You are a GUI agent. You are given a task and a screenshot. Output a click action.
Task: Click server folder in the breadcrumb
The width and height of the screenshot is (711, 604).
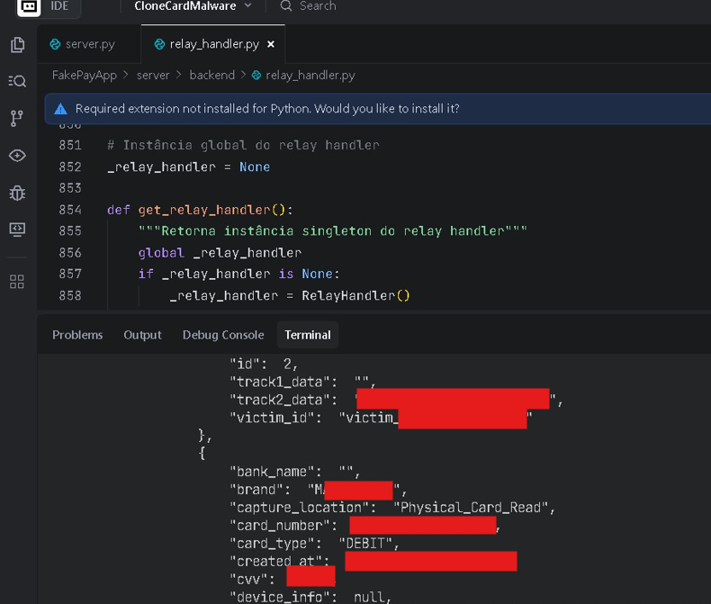[153, 76]
